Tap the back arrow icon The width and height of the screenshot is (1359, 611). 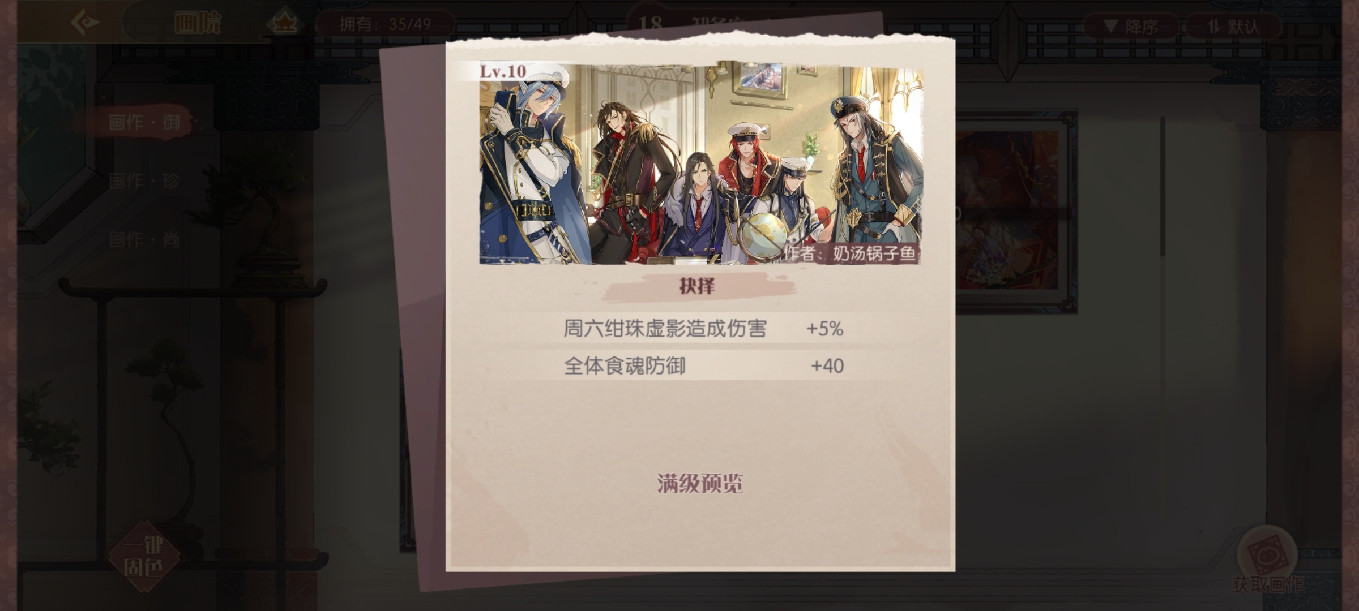86,23
